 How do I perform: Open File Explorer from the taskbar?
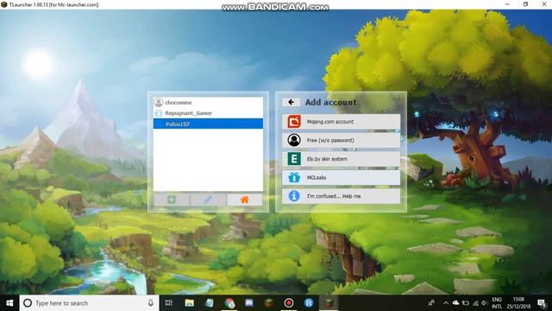(190, 303)
